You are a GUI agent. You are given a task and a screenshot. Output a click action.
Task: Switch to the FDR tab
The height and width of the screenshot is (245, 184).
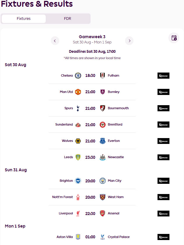pyautogui.click(x=68, y=19)
